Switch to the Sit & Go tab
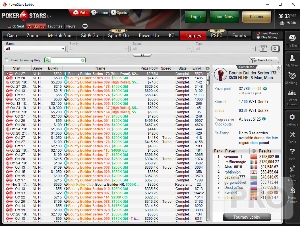The image size is (300, 226). tap(90, 35)
